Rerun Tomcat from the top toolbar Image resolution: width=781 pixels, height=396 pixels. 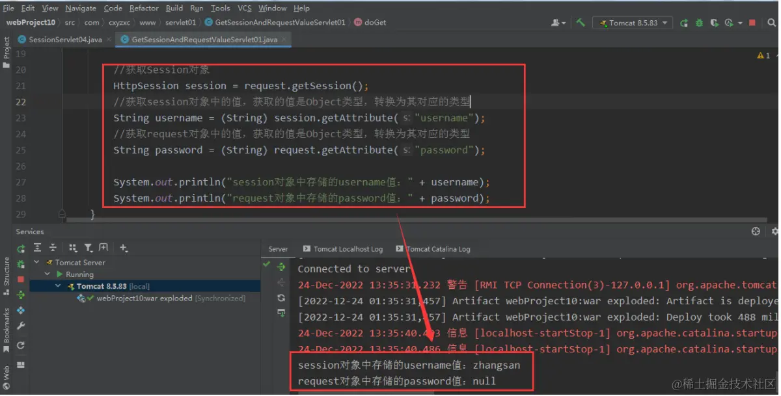pyautogui.click(x=684, y=23)
